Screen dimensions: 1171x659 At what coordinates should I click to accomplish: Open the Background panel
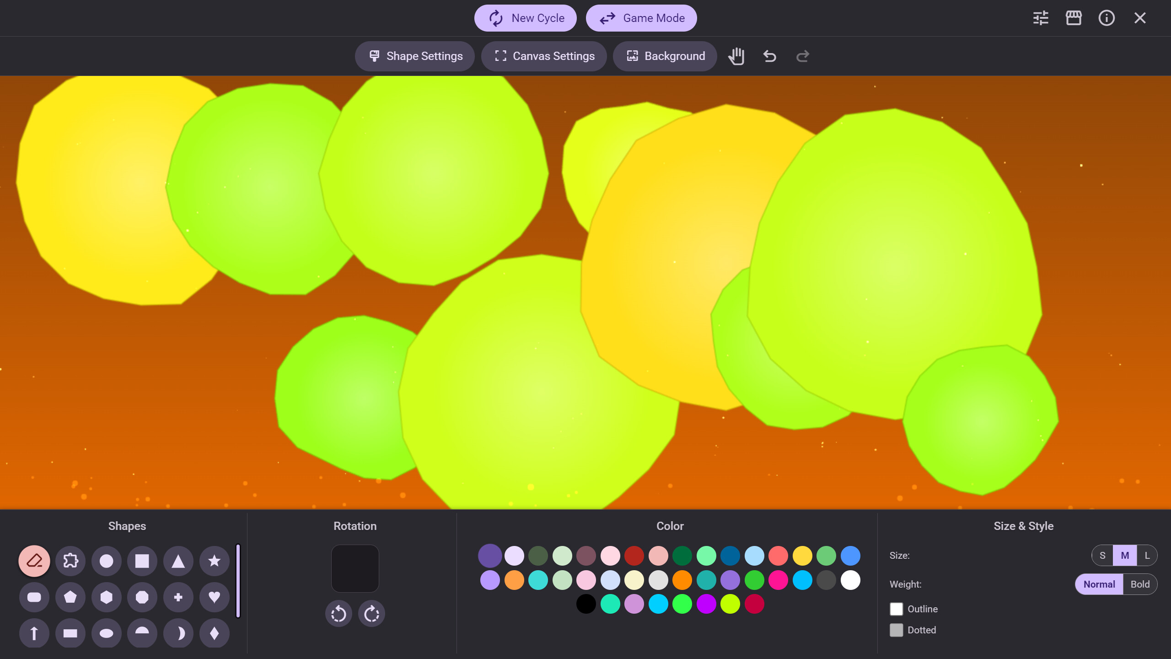click(x=665, y=56)
